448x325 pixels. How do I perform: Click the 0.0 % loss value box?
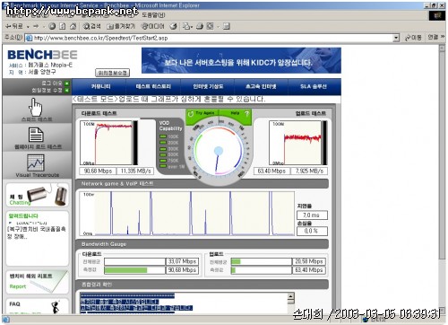(x=312, y=231)
